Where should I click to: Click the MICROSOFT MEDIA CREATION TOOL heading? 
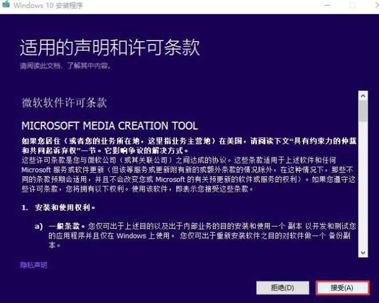pos(110,126)
